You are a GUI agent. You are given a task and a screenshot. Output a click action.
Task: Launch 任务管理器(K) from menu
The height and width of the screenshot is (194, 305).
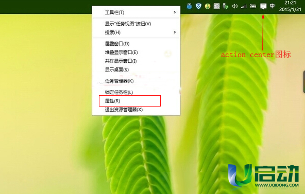(136, 81)
